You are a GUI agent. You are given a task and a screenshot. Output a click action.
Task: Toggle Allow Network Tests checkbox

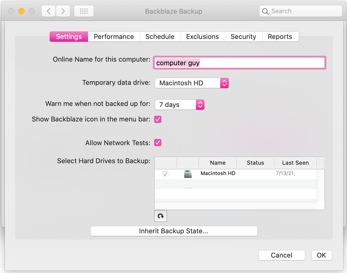pyautogui.click(x=158, y=143)
